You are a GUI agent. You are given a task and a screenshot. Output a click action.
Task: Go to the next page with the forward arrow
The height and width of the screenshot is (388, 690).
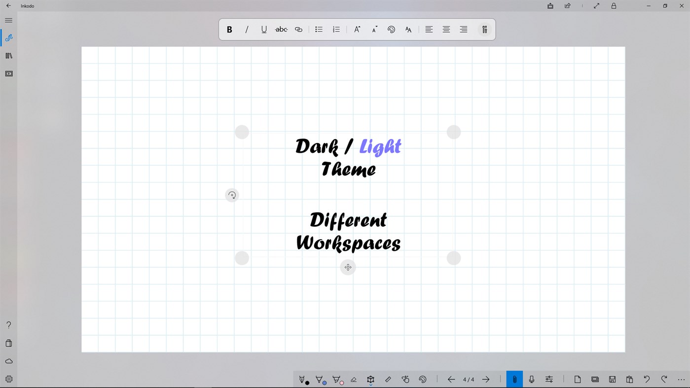tap(486, 379)
